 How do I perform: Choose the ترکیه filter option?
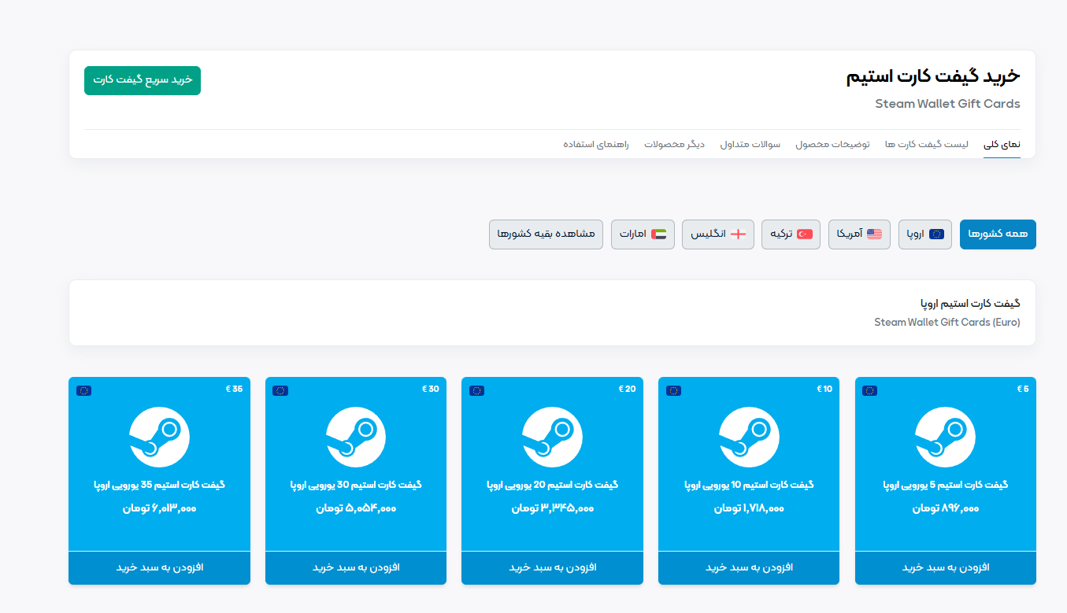click(x=791, y=234)
